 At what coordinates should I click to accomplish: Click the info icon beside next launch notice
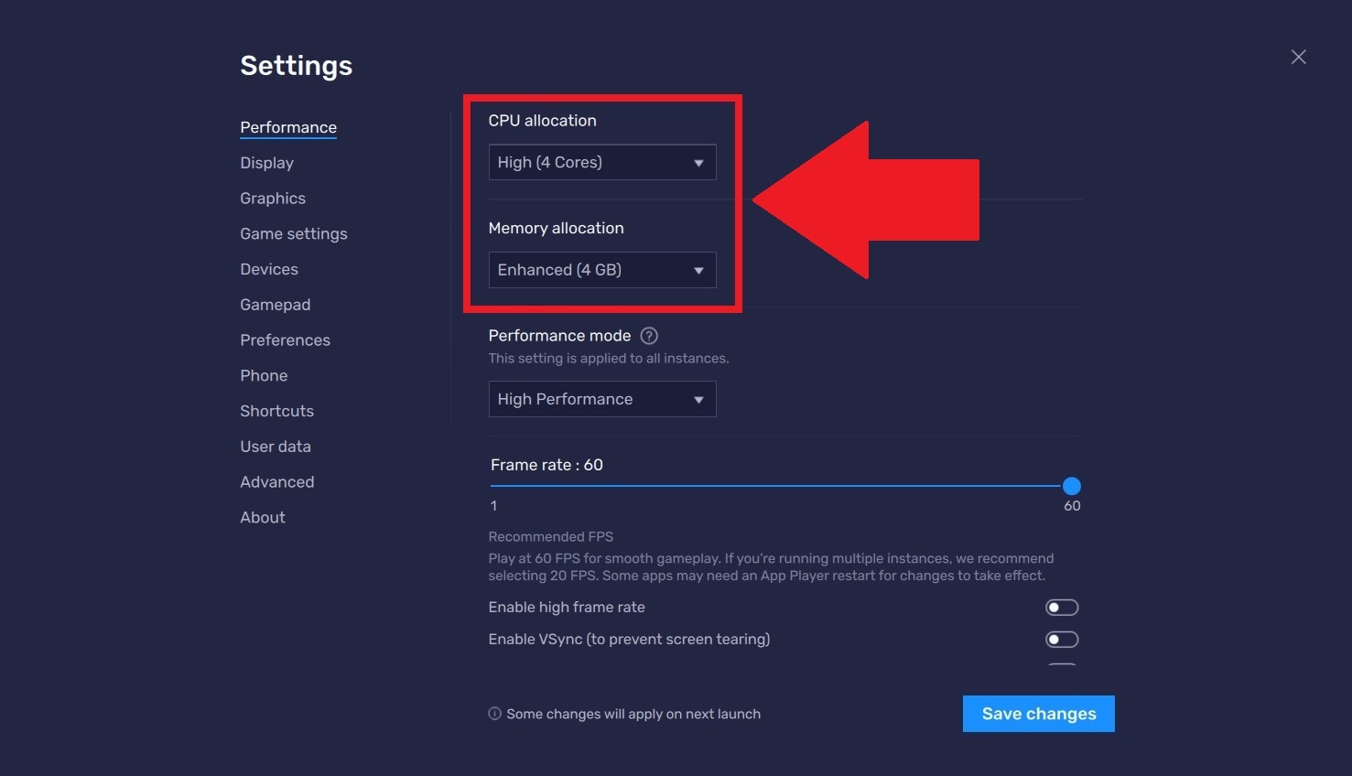click(x=494, y=714)
